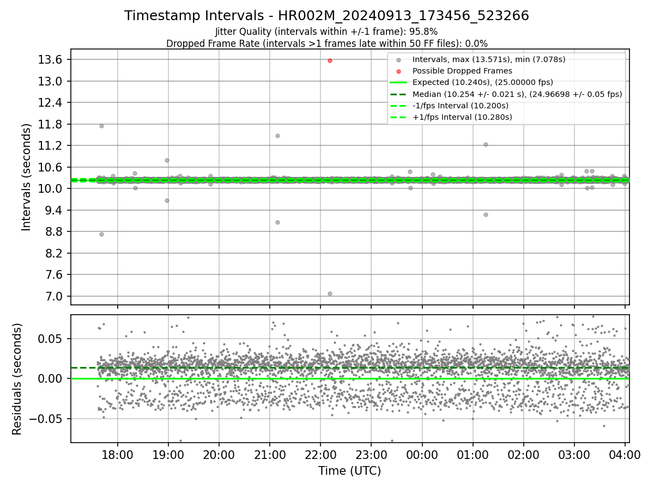Click legend entry 'Possible Dropped Frames'

coord(462,71)
